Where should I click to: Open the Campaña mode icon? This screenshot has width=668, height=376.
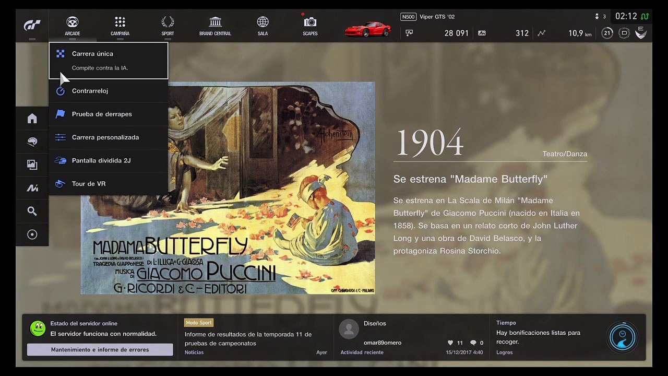click(x=120, y=22)
